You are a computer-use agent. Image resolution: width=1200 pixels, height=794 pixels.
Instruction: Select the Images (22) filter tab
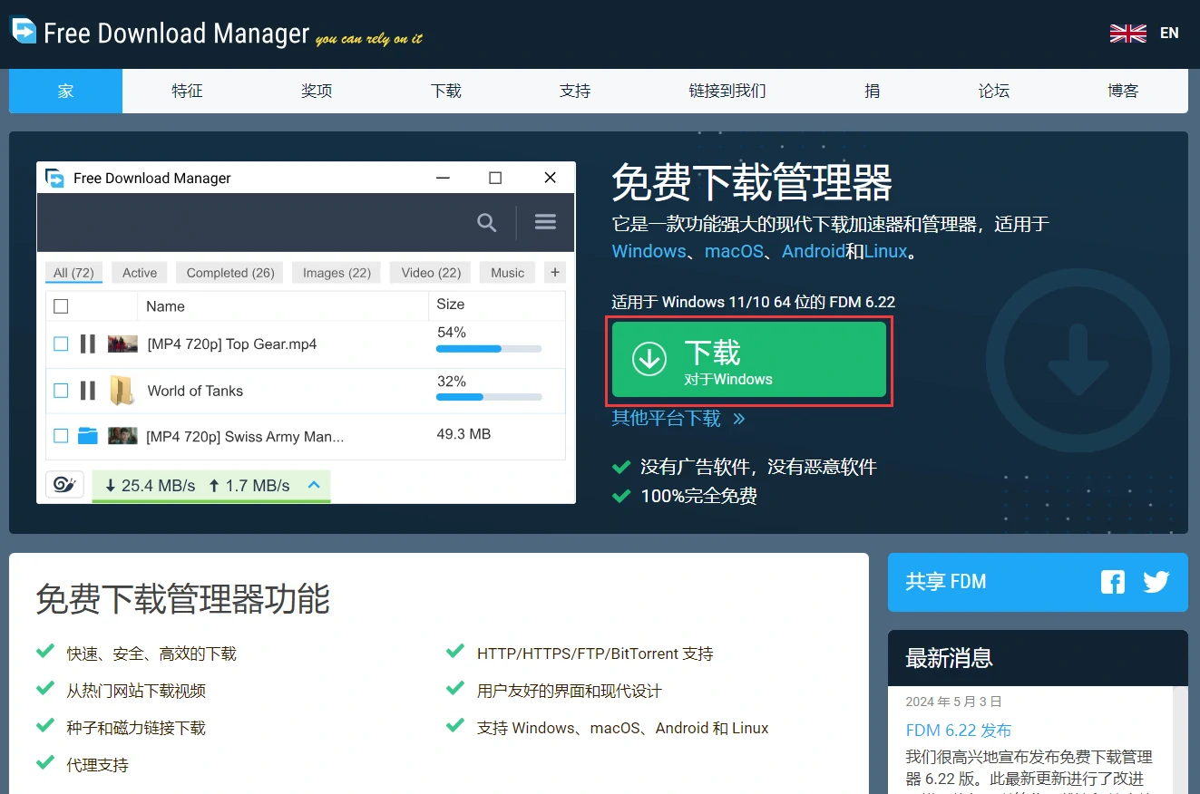coord(337,273)
